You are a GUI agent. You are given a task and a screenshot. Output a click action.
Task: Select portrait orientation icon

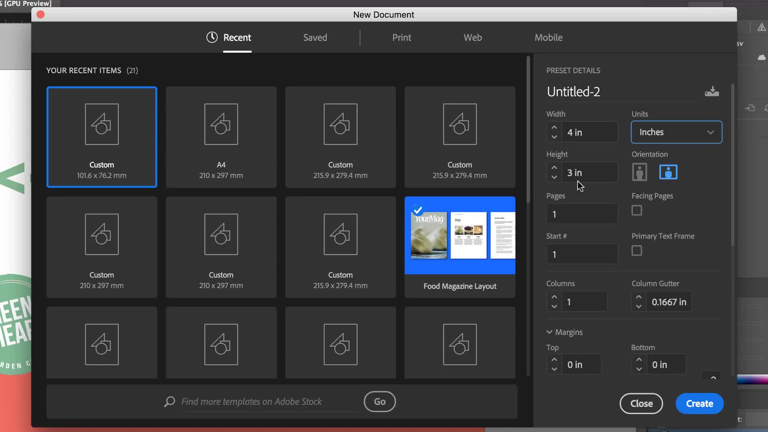tap(640, 172)
